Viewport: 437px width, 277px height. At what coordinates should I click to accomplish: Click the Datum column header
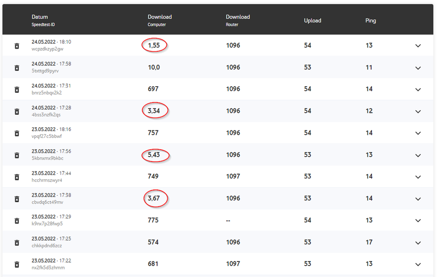40,17
